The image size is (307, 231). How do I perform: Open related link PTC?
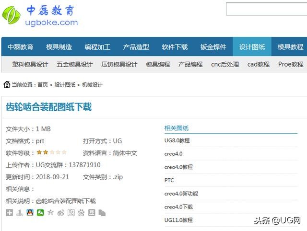(x=169, y=180)
